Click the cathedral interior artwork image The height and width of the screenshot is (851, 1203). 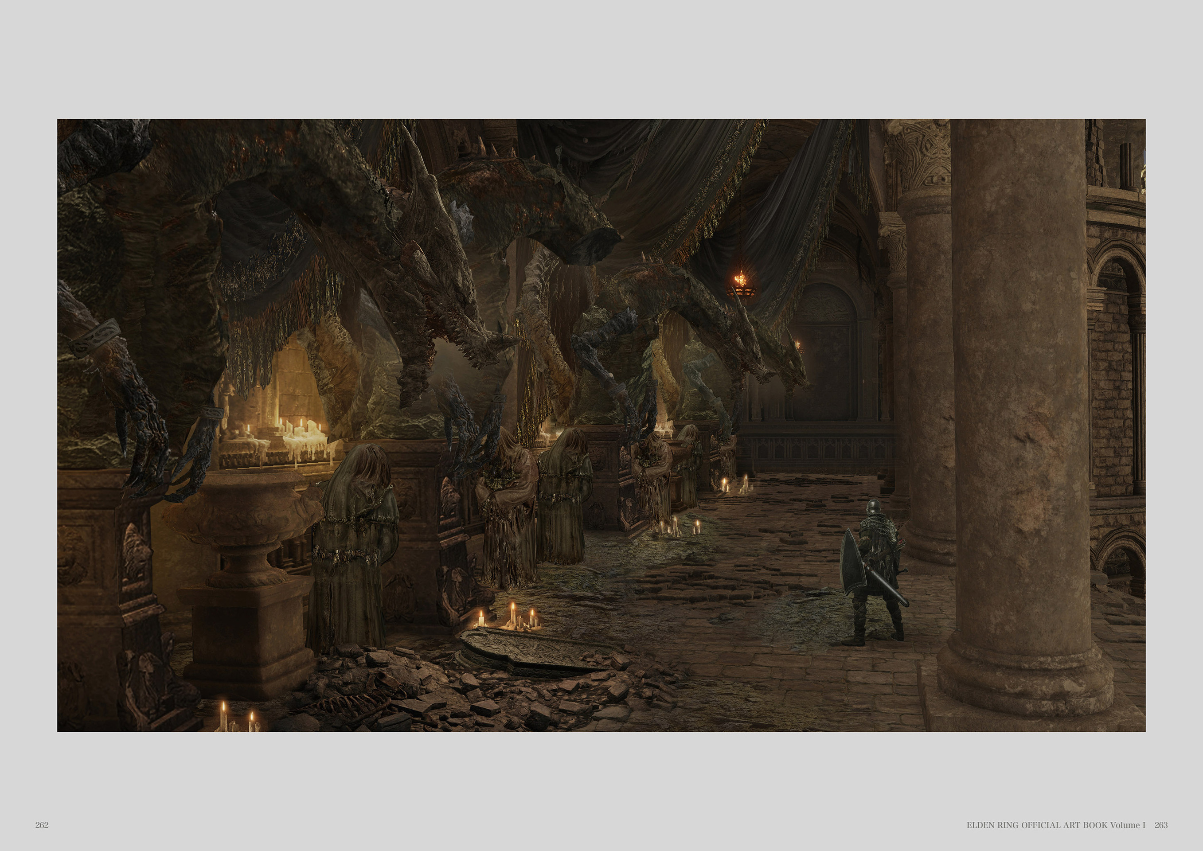tap(601, 425)
